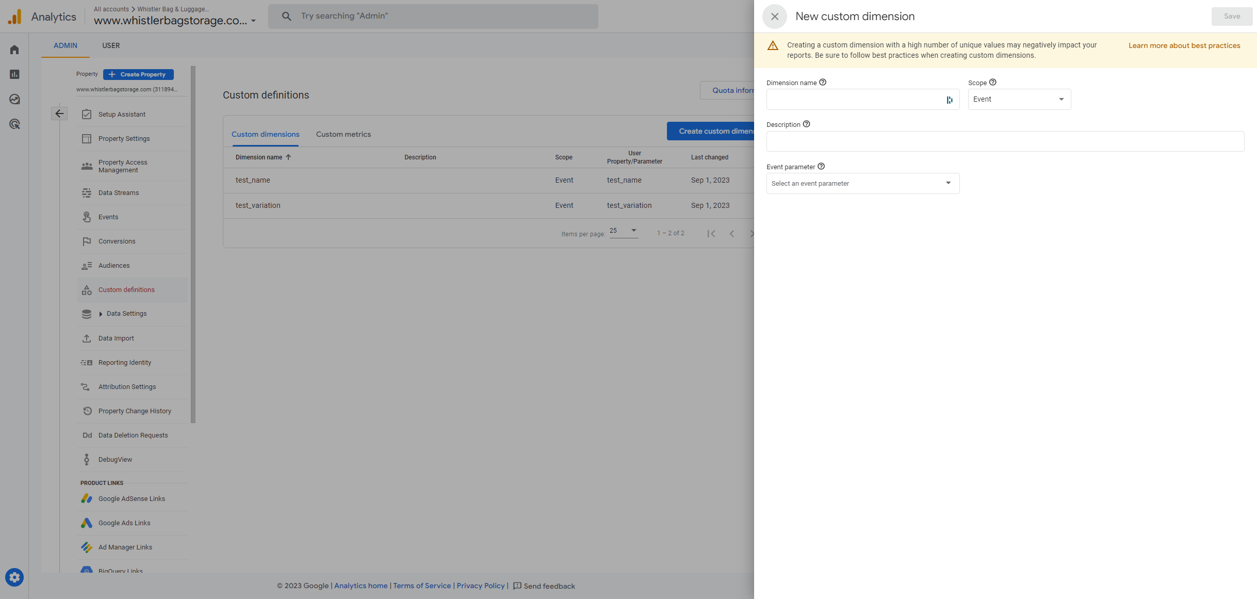
Task: Open the Analytics home footer link
Action: [x=361, y=586]
